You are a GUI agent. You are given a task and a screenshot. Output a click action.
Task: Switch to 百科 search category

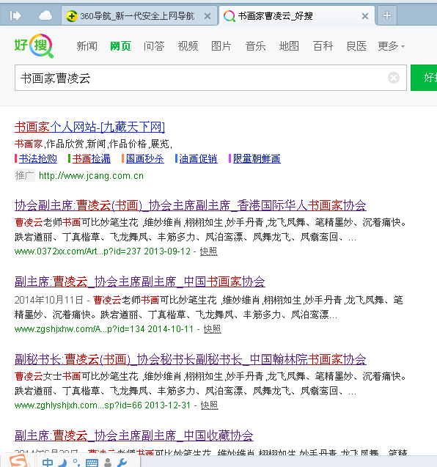click(323, 46)
